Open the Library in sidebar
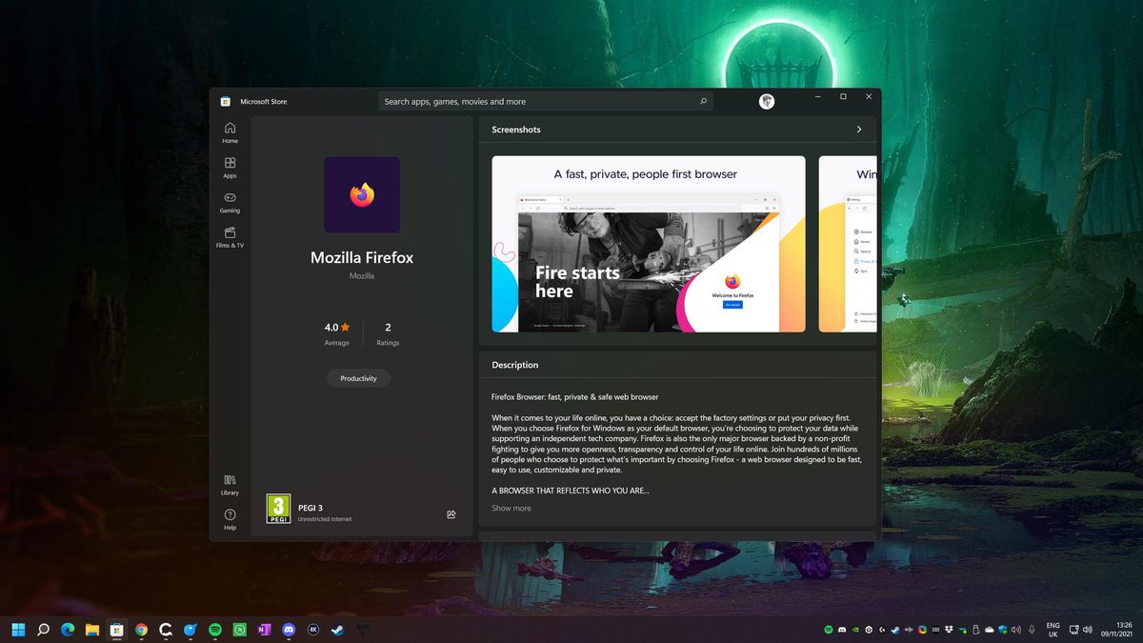Viewport: 1143px width, 643px height. tap(230, 484)
